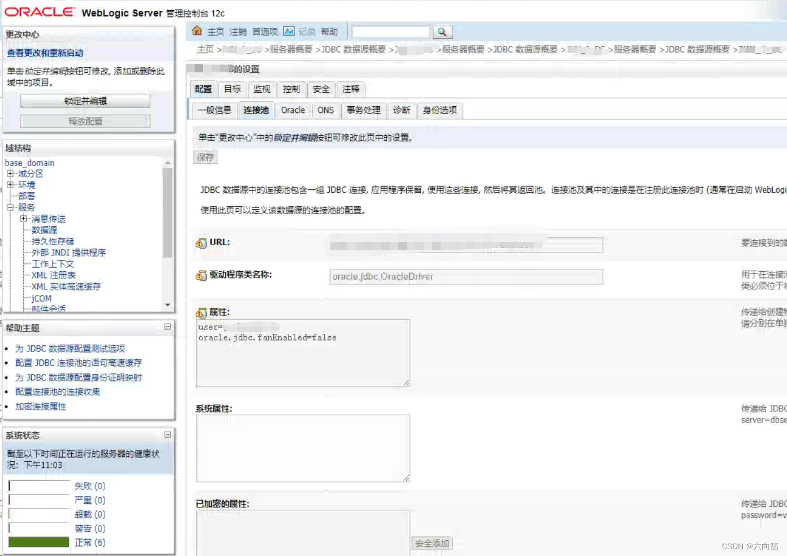Collapse the 系统状态 panel
Screen dimensions: 787x556
[167, 434]
